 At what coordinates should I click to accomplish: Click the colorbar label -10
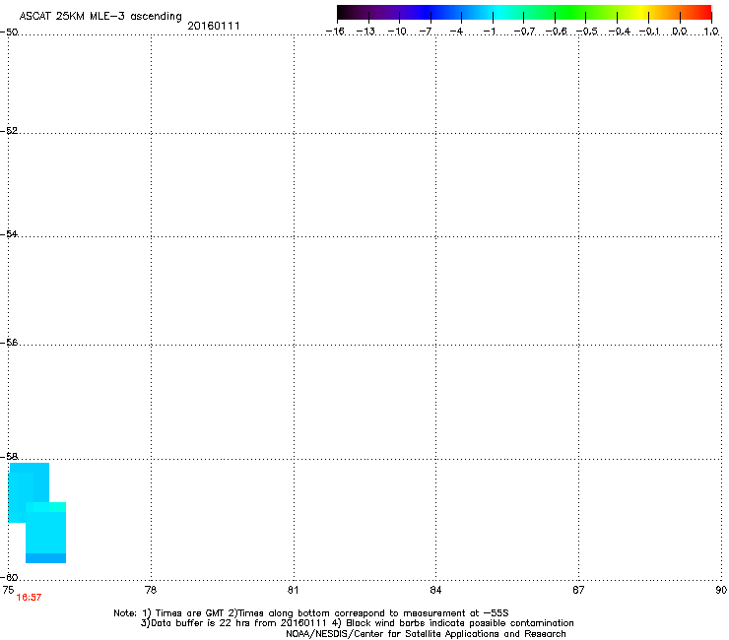[397, 32]
